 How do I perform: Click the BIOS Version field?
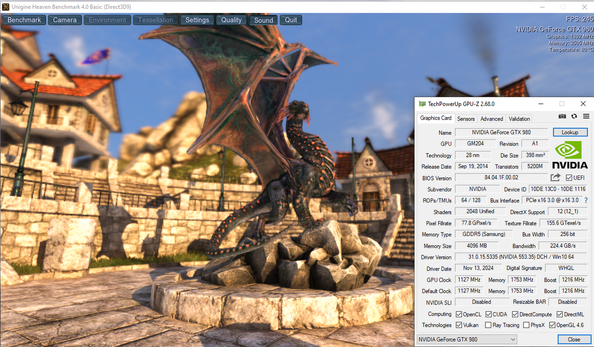point(501,177)
